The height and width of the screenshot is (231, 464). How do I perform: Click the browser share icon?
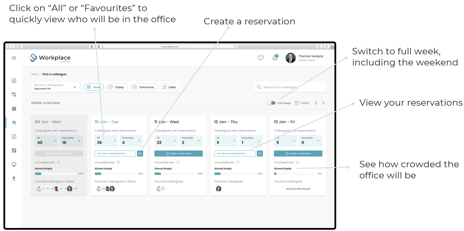click(319, 47)
